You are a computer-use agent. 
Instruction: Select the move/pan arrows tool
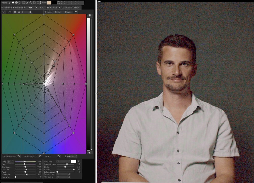pos(13,2)
